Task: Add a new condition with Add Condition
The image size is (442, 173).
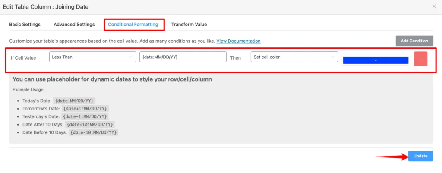Action: point(414,41)
